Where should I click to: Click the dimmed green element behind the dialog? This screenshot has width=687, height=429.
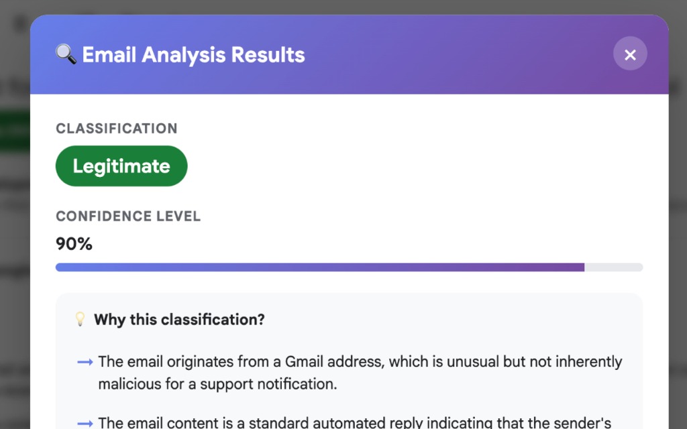point(13,131)
